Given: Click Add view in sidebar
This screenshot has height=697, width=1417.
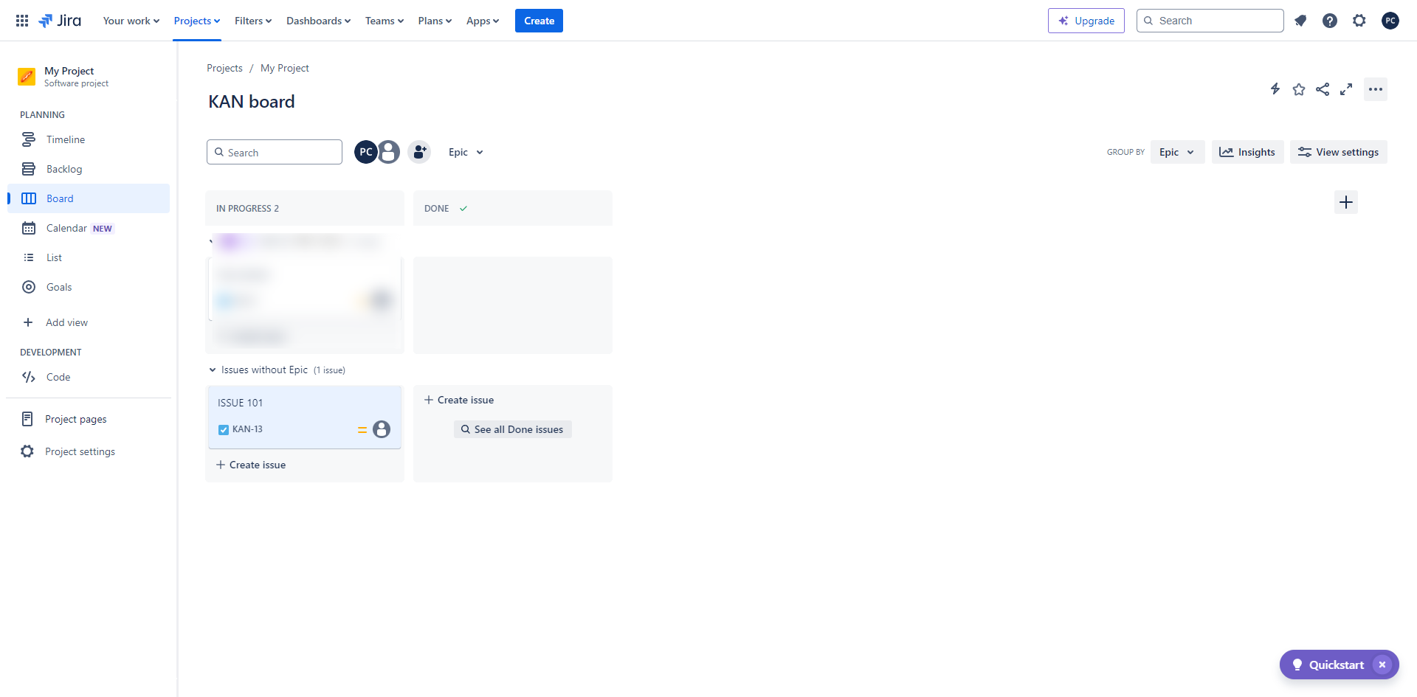Looking at the screenshot, I should tap(89, 322).
